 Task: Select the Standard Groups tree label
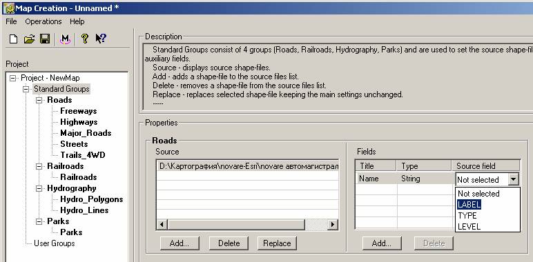tap(61, 89)
